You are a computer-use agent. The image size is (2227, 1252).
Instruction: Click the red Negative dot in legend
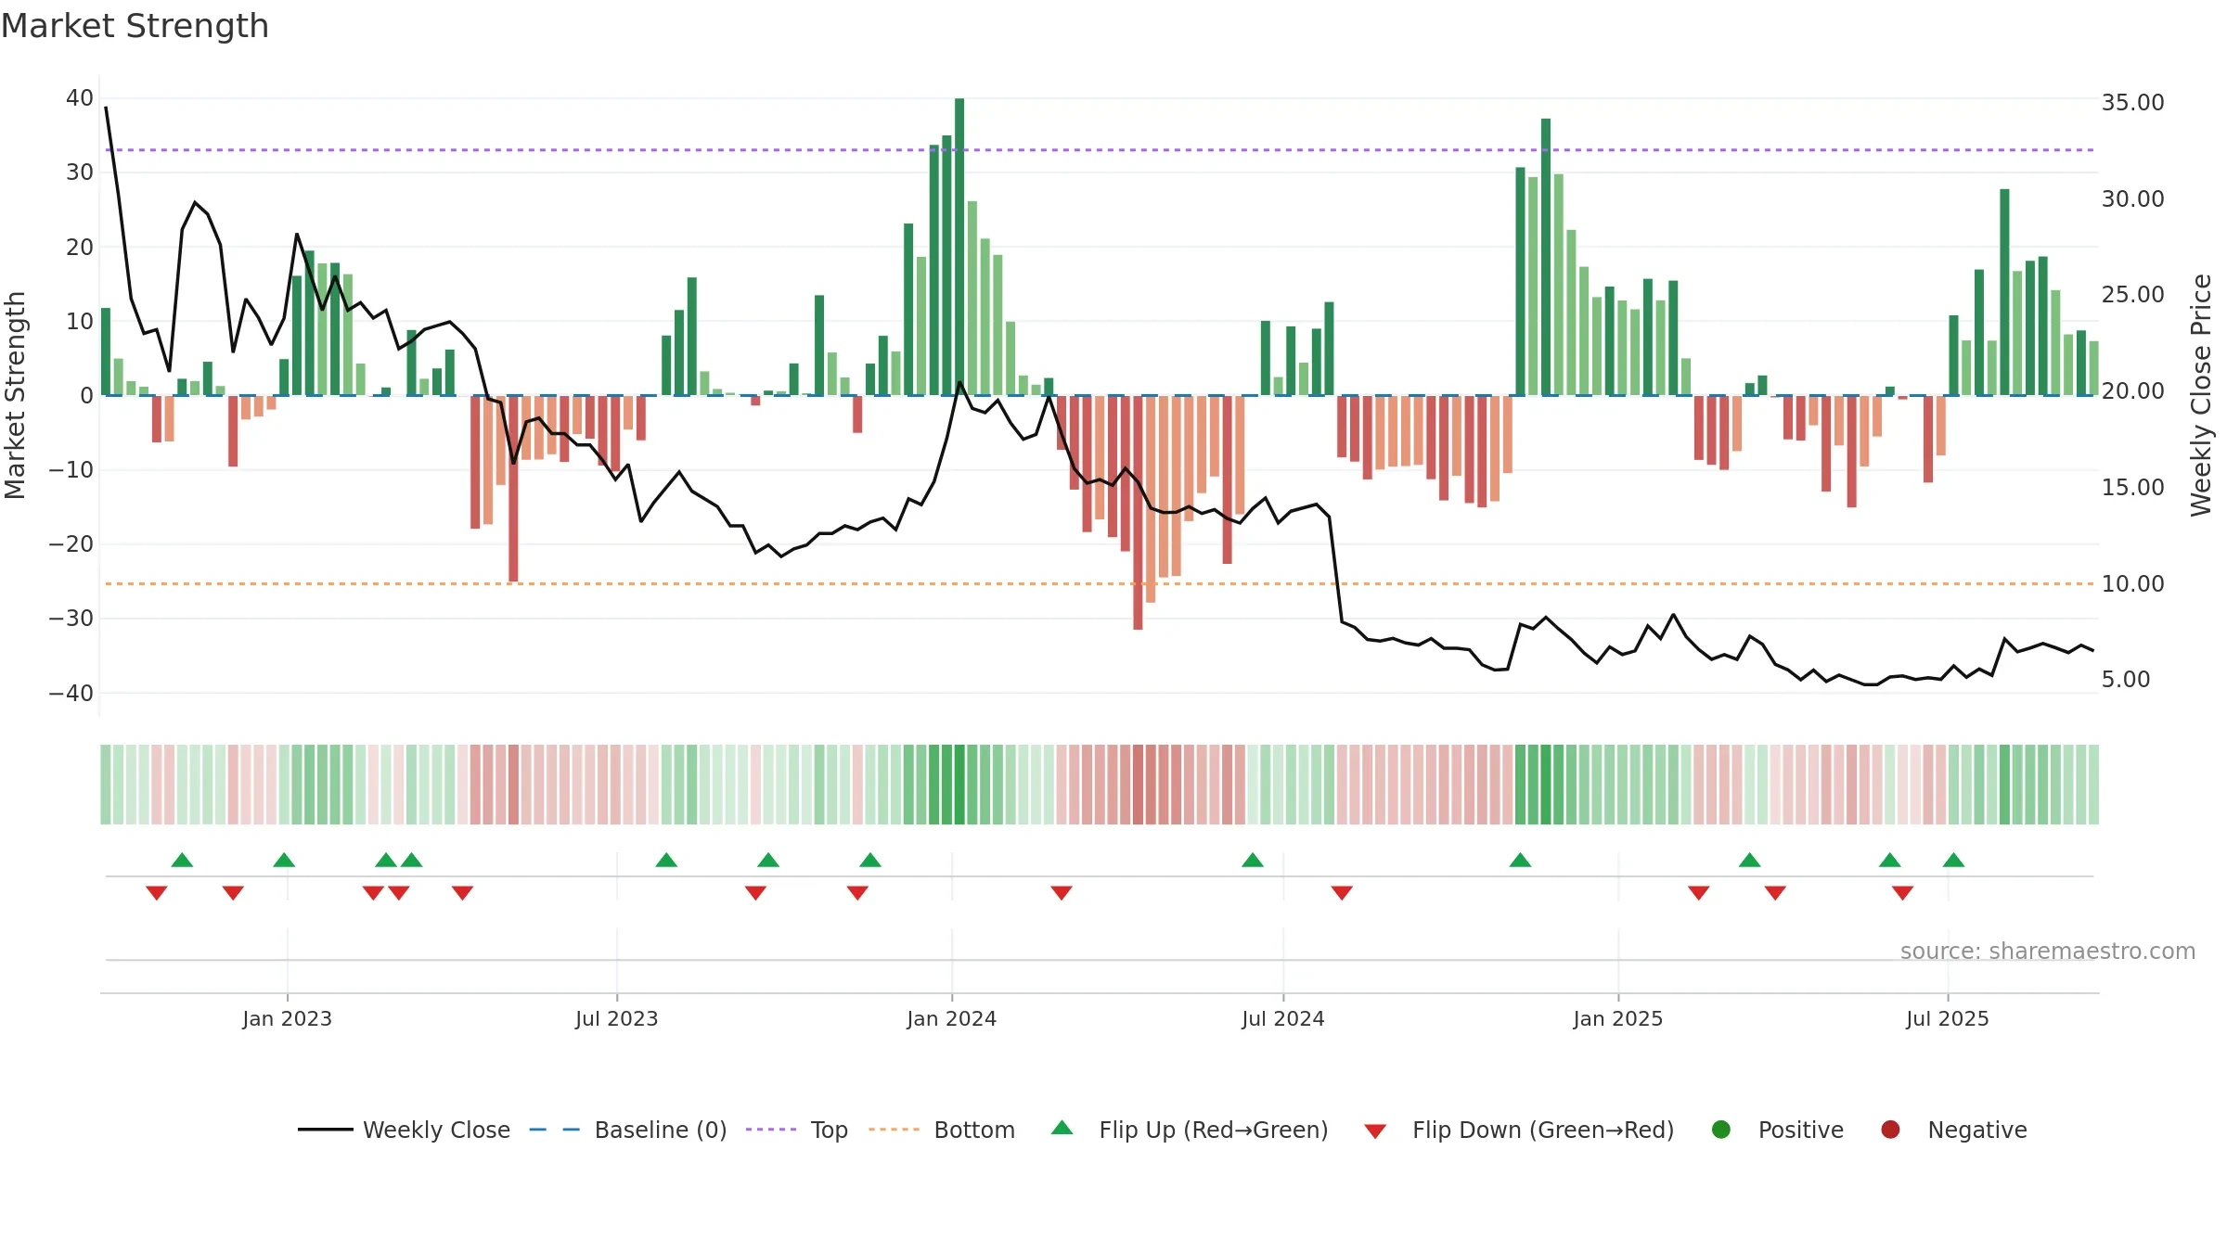1890,1130
